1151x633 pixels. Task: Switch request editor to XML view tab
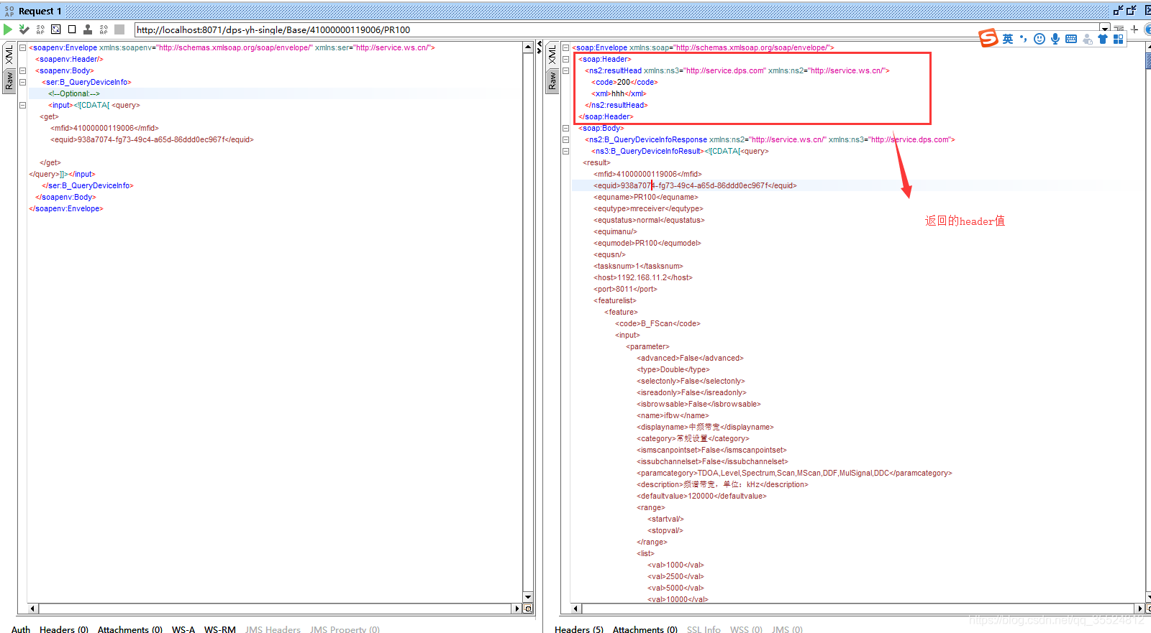tap(9, 55)
